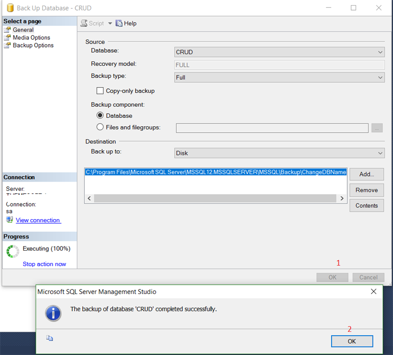393x355 pixels.
Task: Click the Script scroll icon
Action: point(84,23)
